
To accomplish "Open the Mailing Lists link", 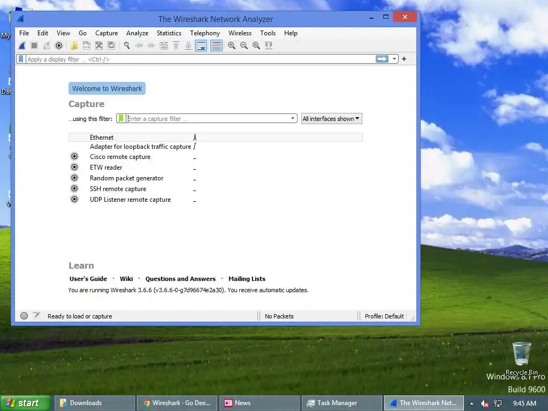I will coord(247,279).
